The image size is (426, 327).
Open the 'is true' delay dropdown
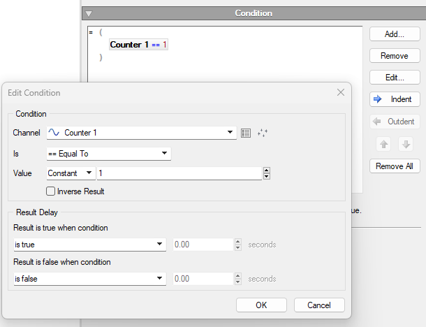[x=89, y=245]
